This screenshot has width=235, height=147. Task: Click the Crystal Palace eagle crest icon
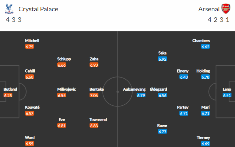point(9,9)
